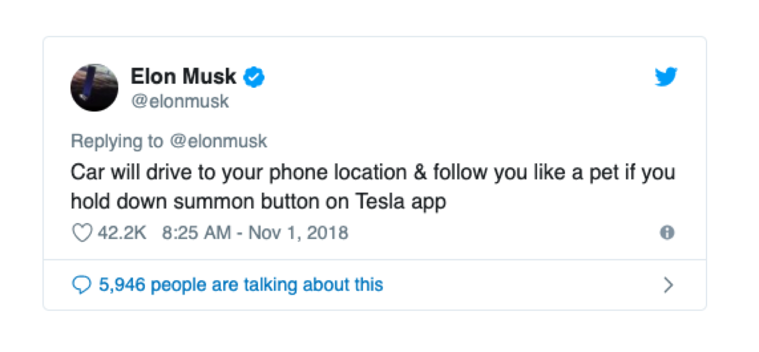Viewport: 759px width, 352px height.
Task: Open the 8:25 AM timestamp link
Action: coord(196,233)
